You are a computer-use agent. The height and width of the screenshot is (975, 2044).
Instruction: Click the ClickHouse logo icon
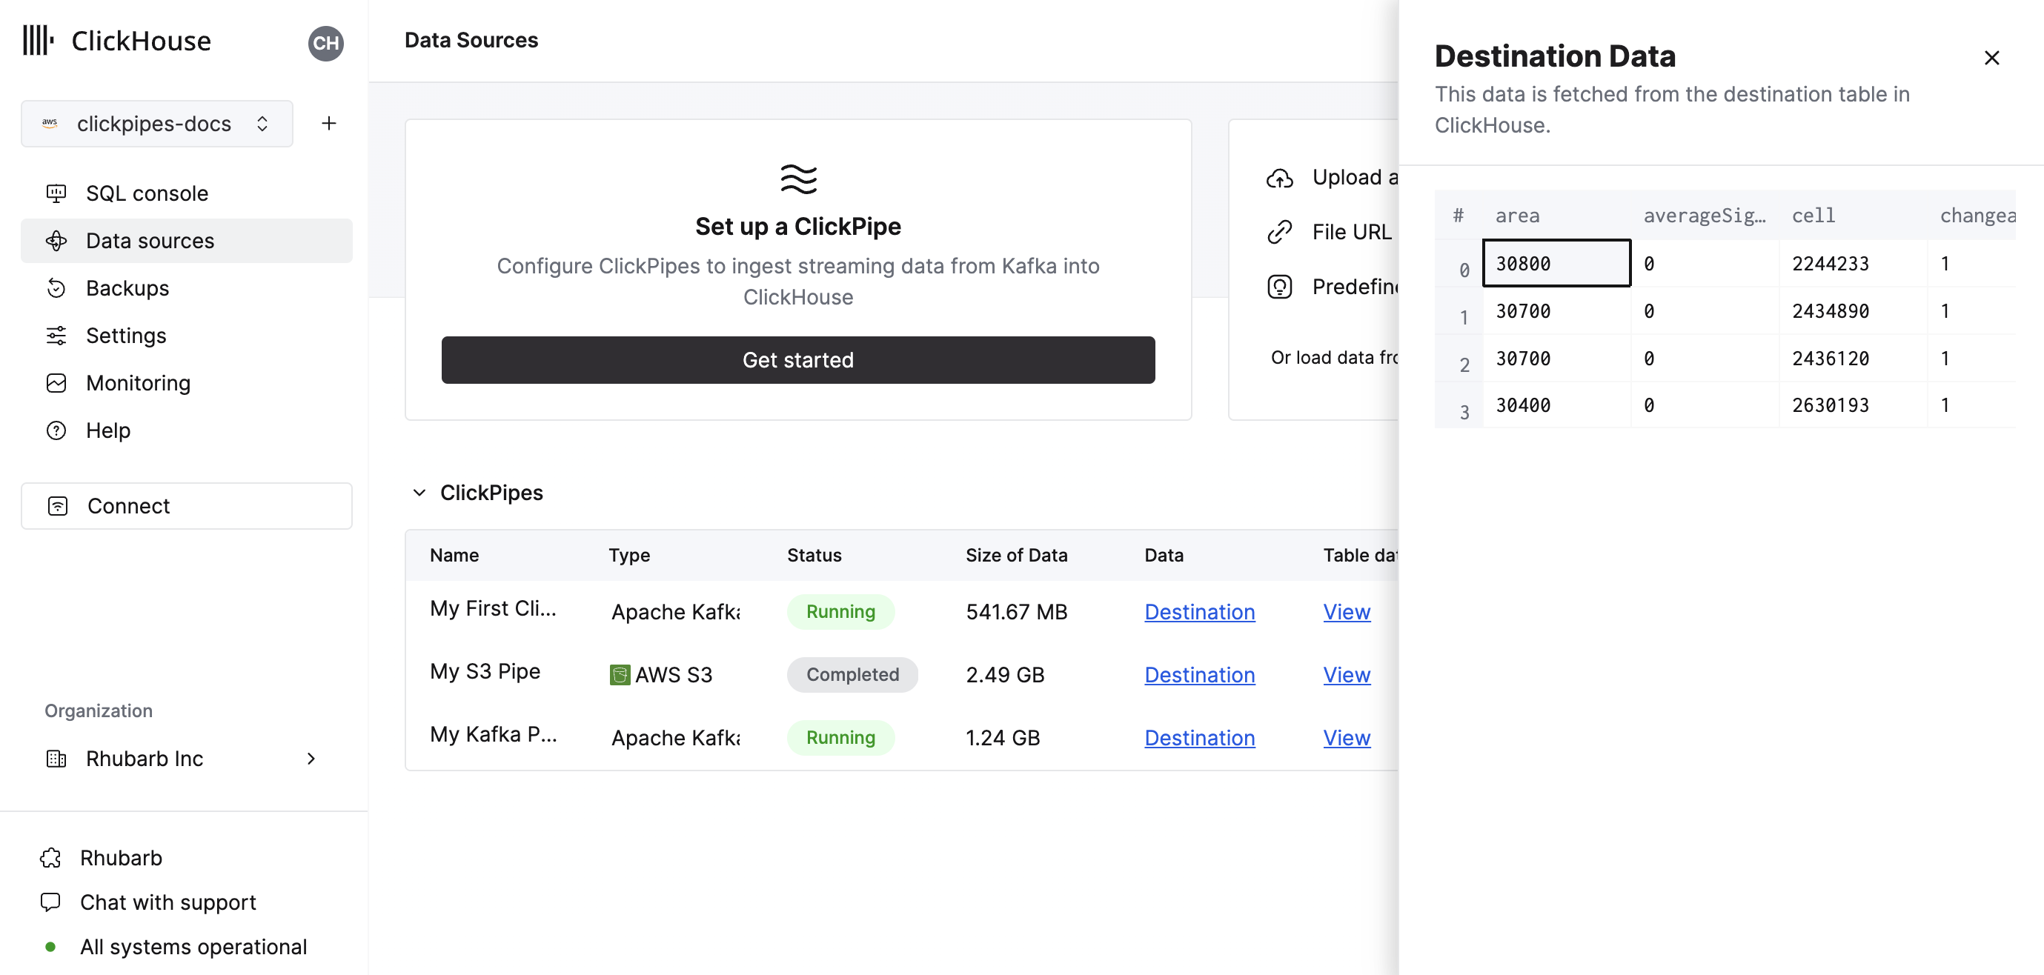click(37, 41)
